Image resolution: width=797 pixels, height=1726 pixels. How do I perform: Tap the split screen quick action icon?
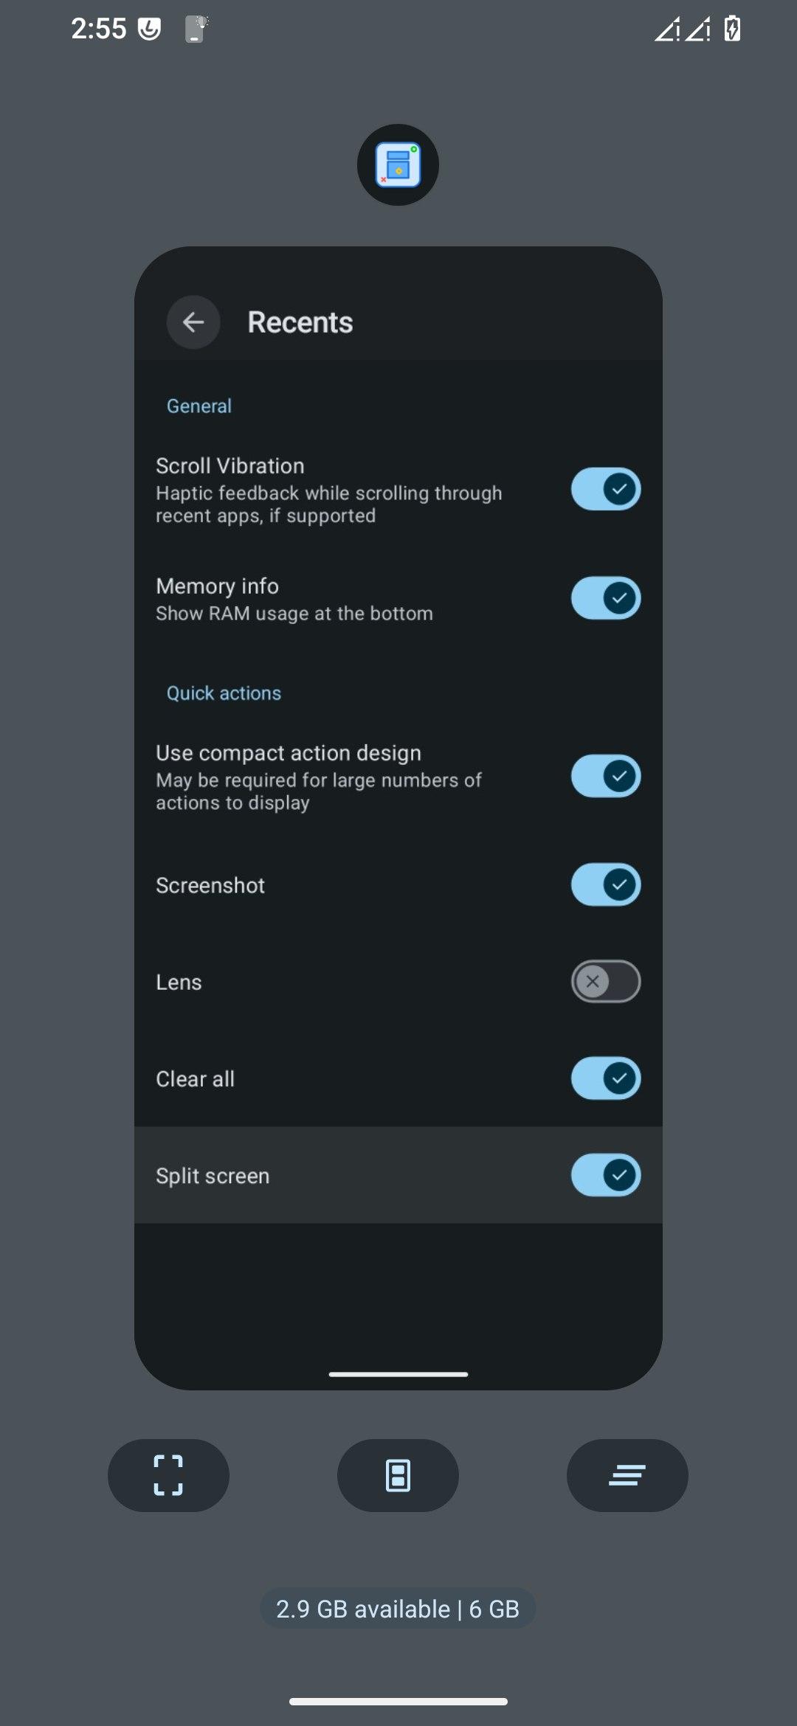tap(398, 1475)
